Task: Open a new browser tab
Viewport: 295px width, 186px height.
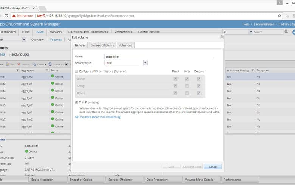Action: [42, 8]
